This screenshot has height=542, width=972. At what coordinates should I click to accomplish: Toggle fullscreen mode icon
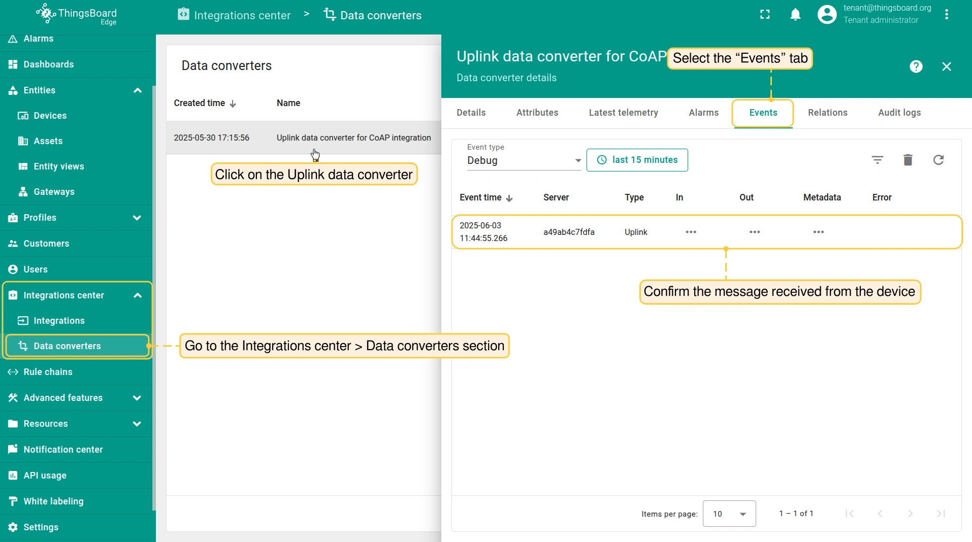coord(765,15)
